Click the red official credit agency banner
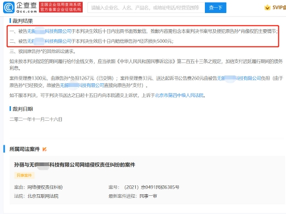The width and height of the screenshot is (286, 214). [61, 7]
